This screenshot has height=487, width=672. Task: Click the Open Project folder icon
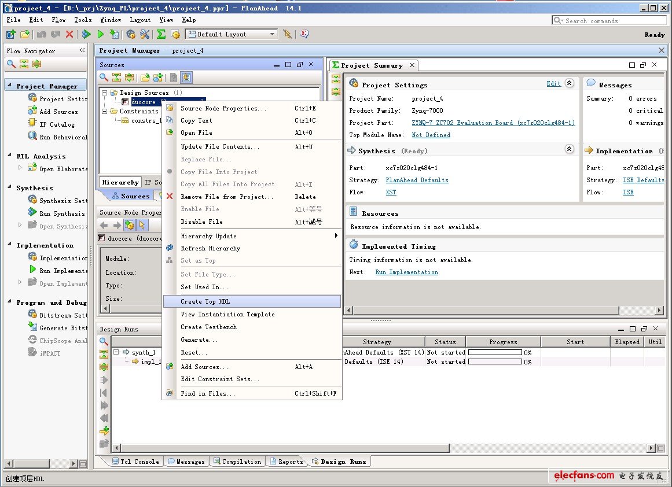click(x=25, y=35)
